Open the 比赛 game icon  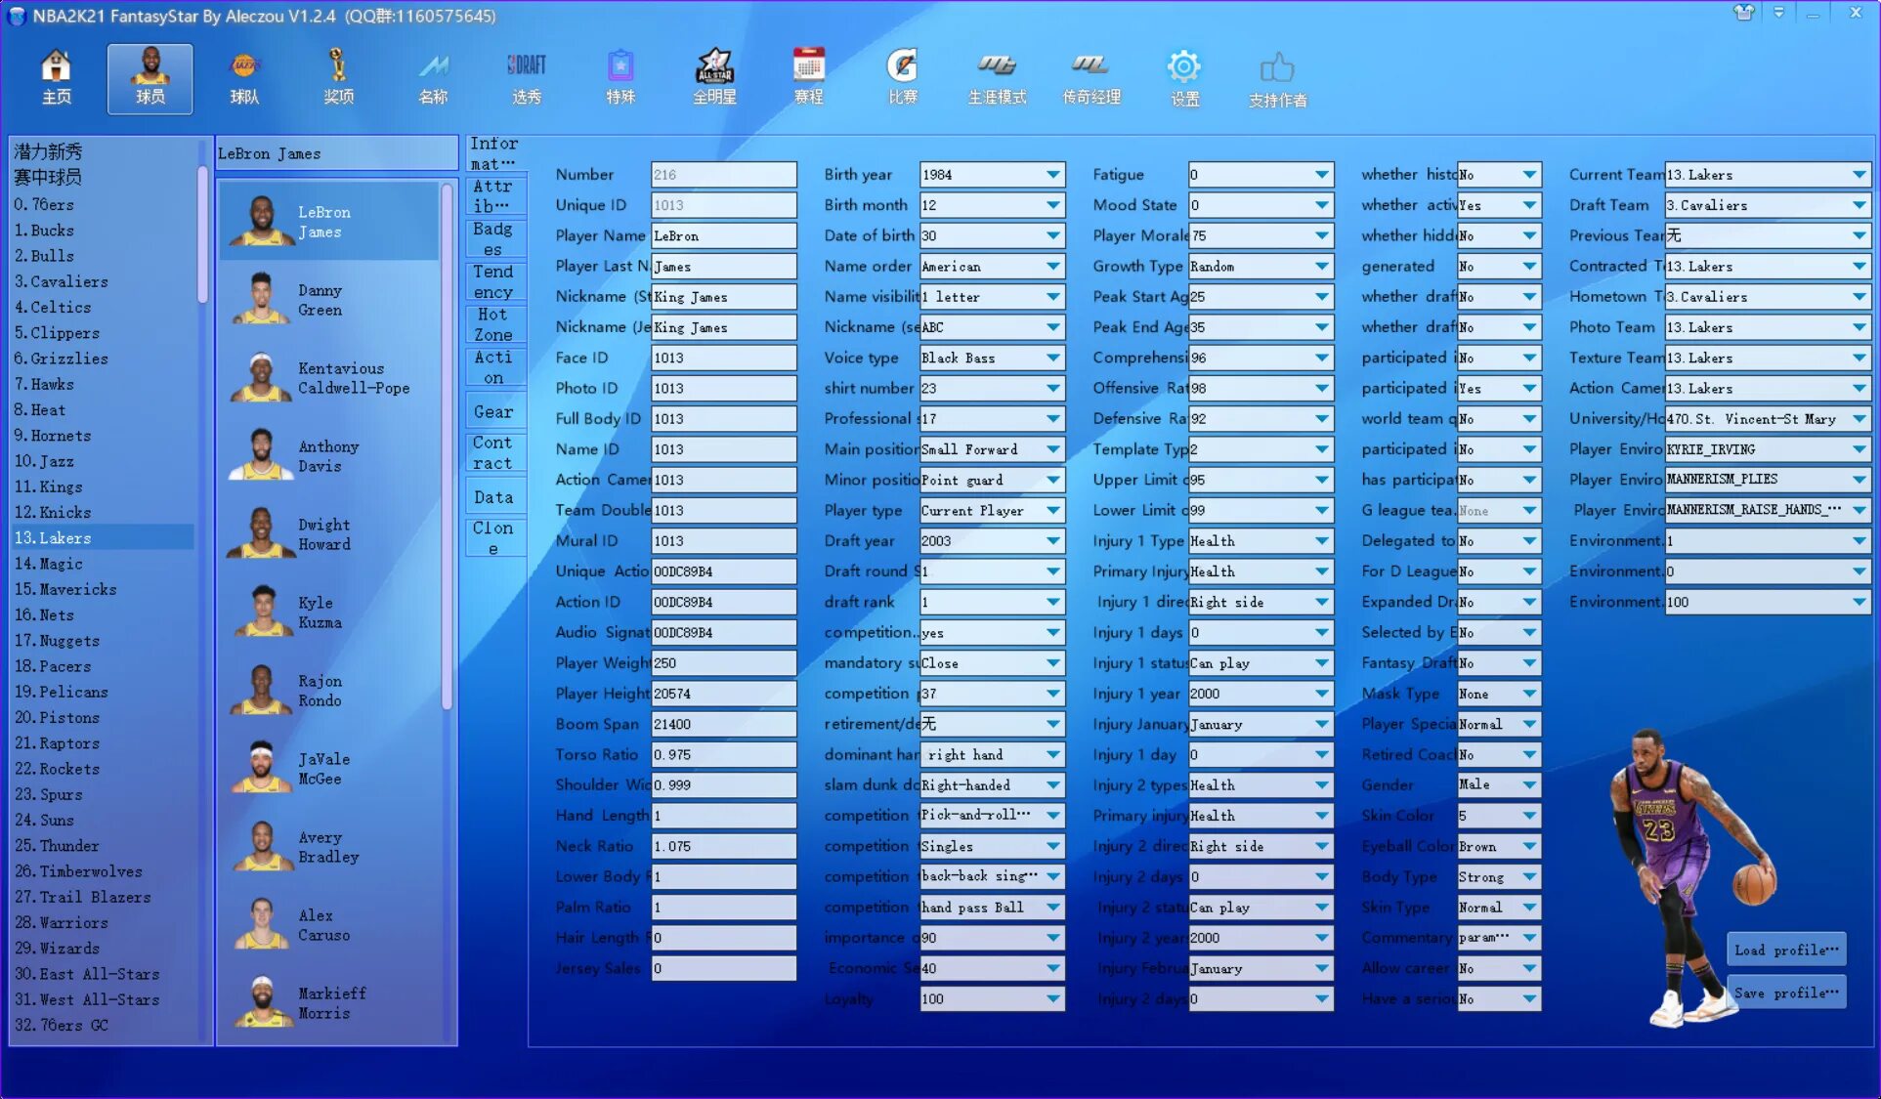tap(902, 77)
